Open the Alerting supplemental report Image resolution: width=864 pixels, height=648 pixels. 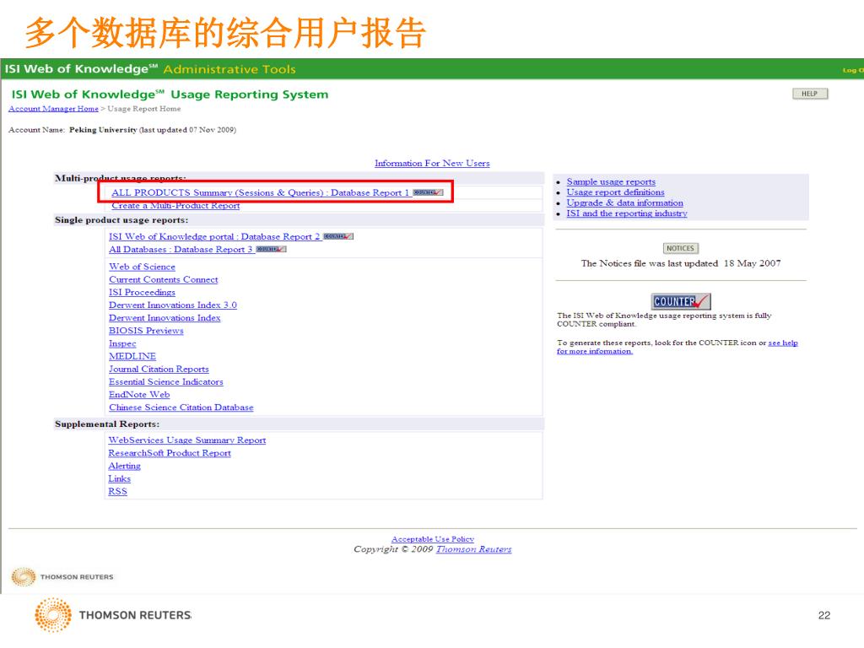coord(125,466)
